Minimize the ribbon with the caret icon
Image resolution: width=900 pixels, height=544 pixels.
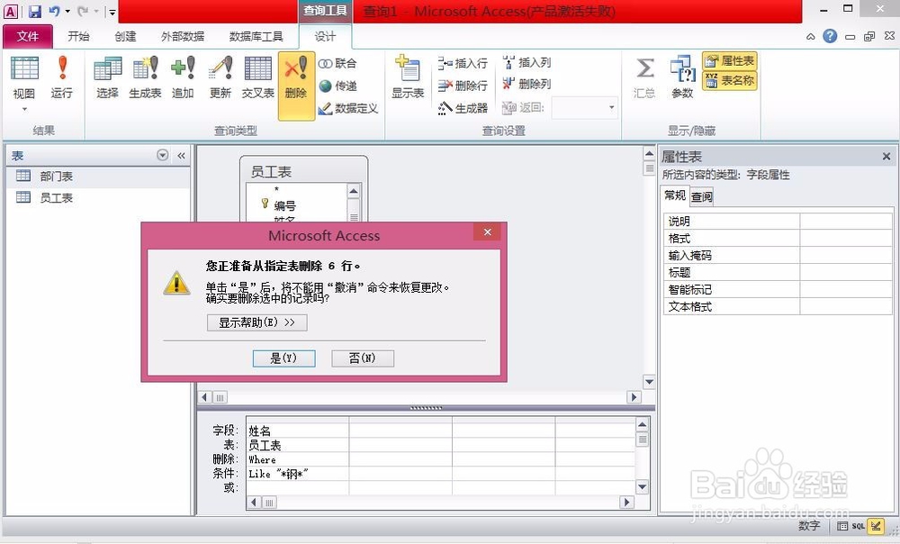pyautogui.click(x=811, y=37)
